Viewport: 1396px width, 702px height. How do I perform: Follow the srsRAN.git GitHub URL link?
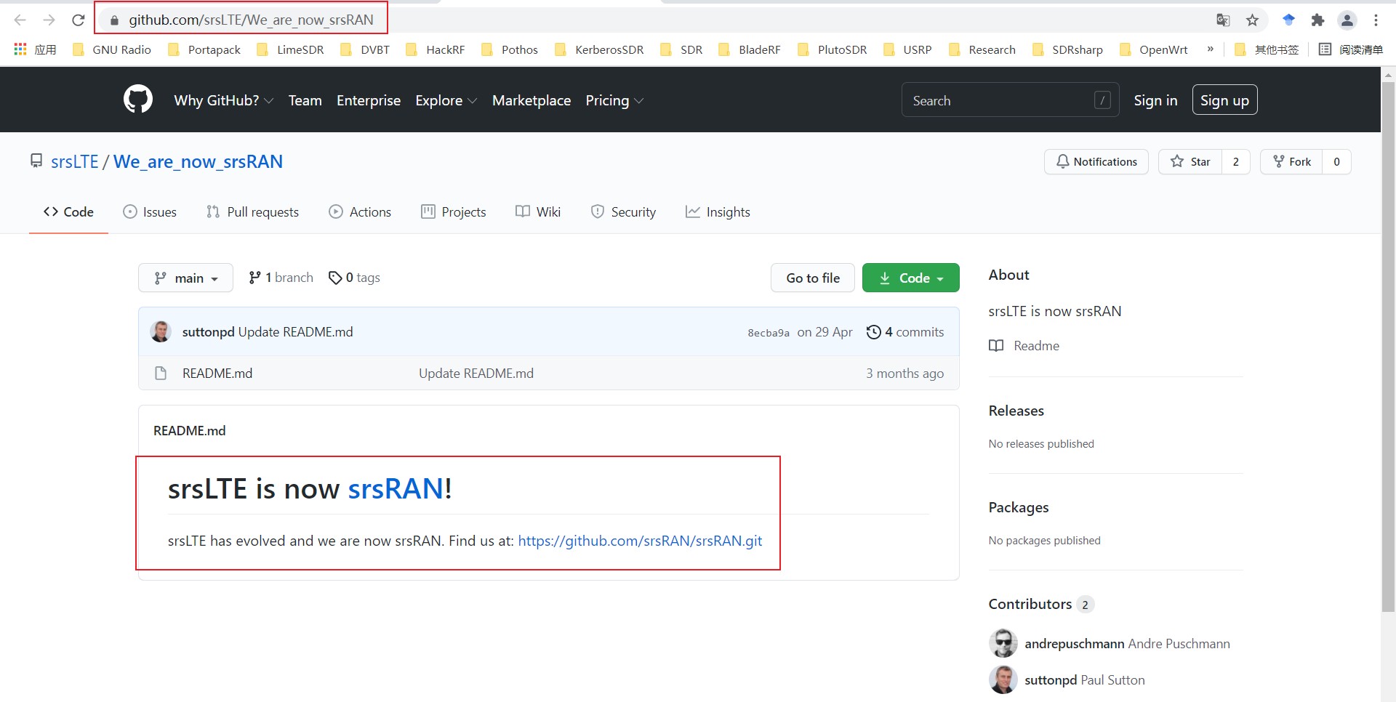(640, 541)
